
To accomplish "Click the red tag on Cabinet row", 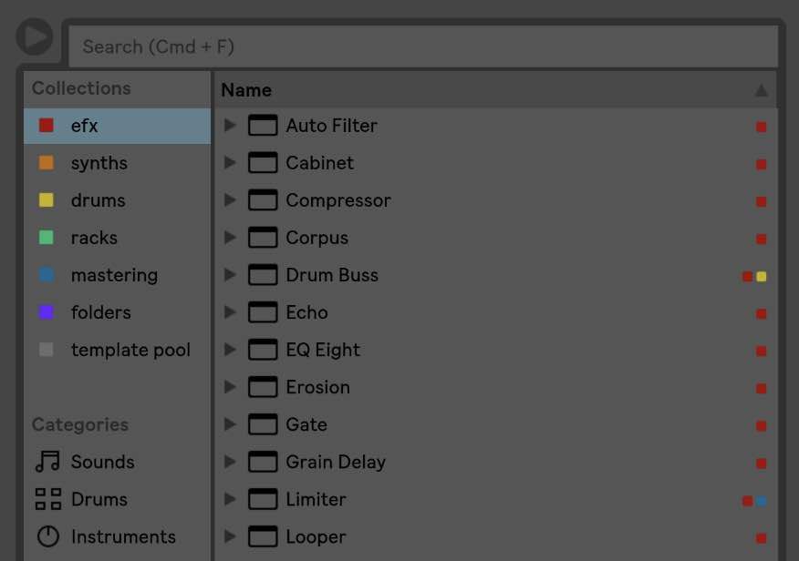I will click(x=762, y=164).
